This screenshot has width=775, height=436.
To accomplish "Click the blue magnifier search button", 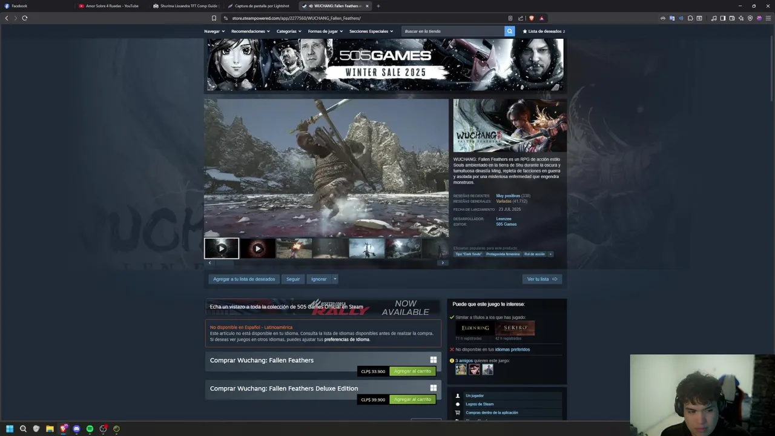I will 509,31.
